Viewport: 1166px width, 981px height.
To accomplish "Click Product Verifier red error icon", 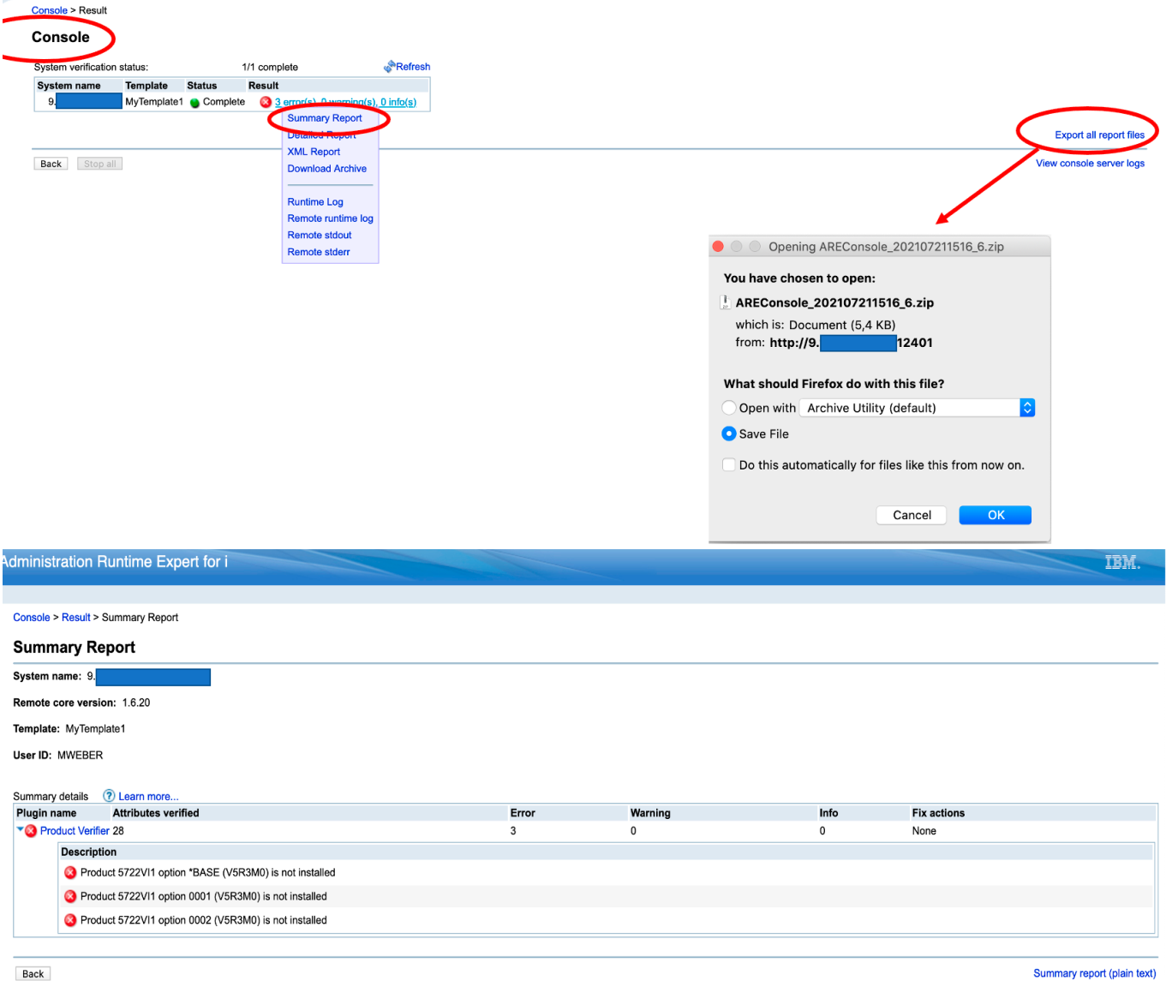I will coord(31,831).
